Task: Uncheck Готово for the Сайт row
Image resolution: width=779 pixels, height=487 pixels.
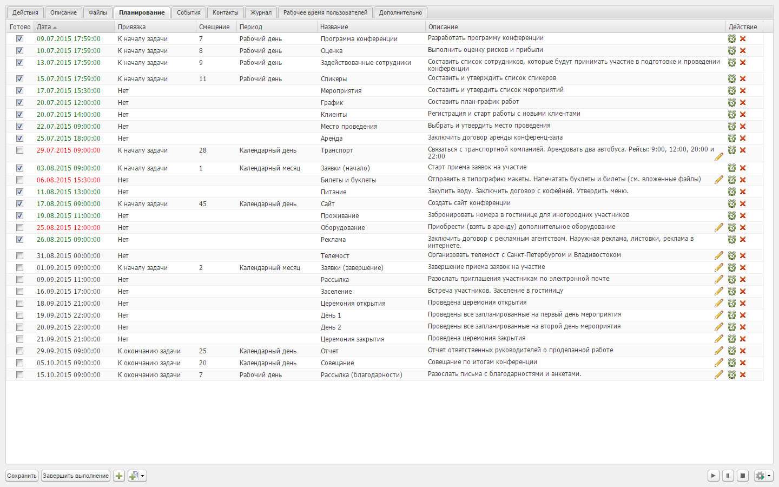Action: click(x=20, y=204)
